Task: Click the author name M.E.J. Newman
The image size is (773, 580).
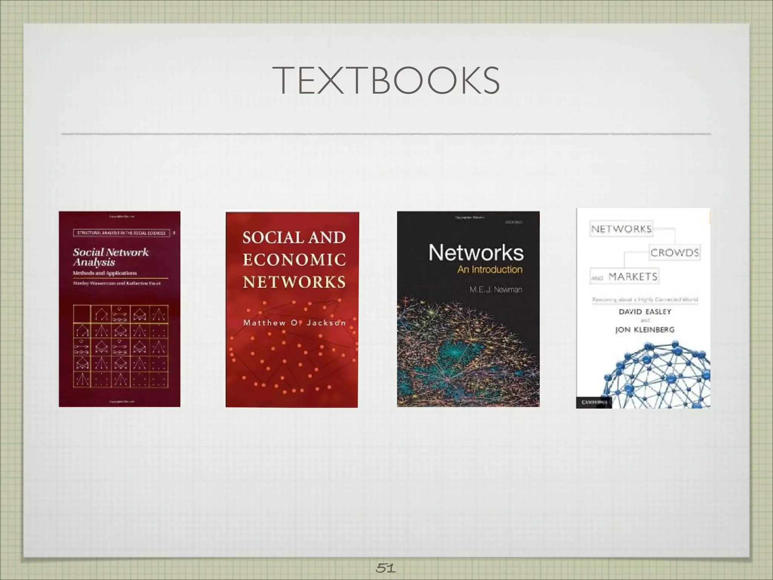Action: (496, 290)
